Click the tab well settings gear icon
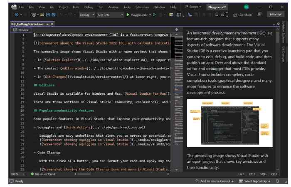 click(x=279, y=24)
